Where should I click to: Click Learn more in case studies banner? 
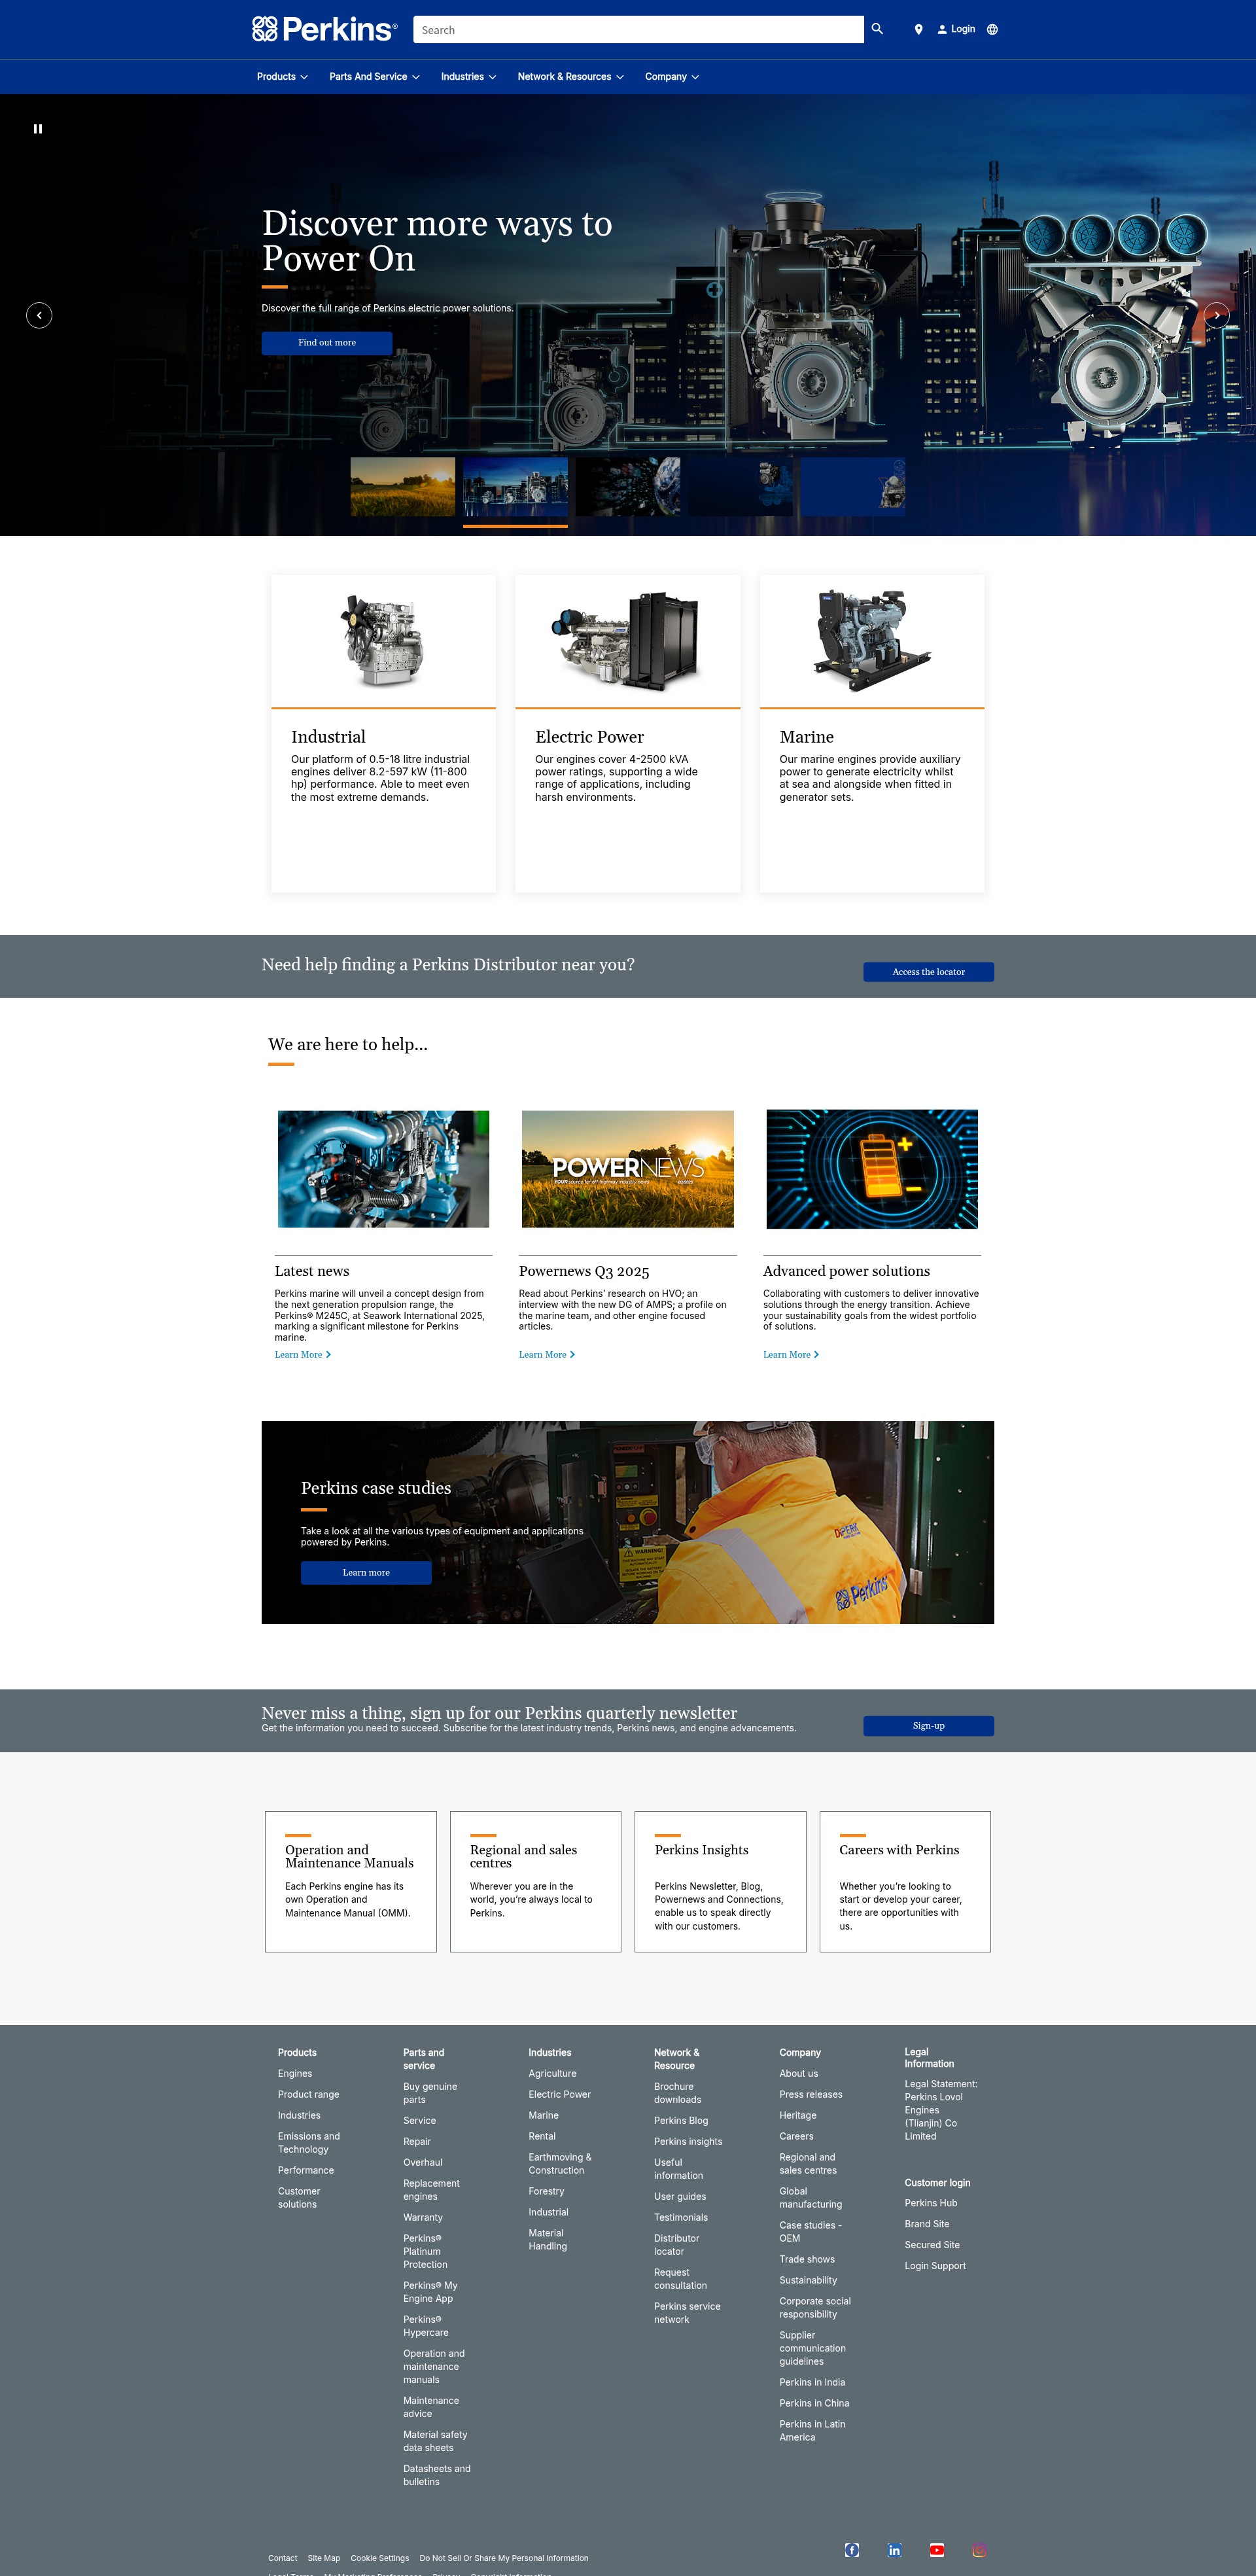pos(366,1573)
